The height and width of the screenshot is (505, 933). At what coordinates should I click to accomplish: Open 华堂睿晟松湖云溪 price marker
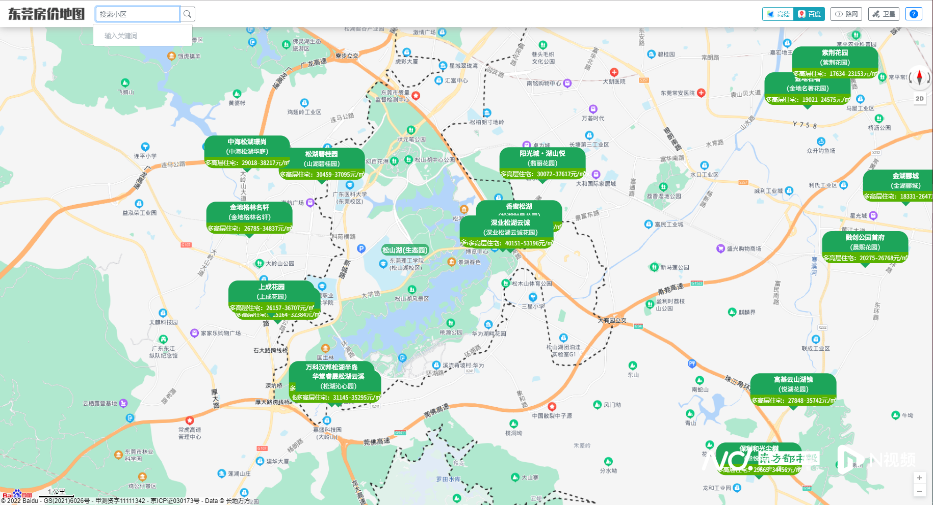point(339,386)
